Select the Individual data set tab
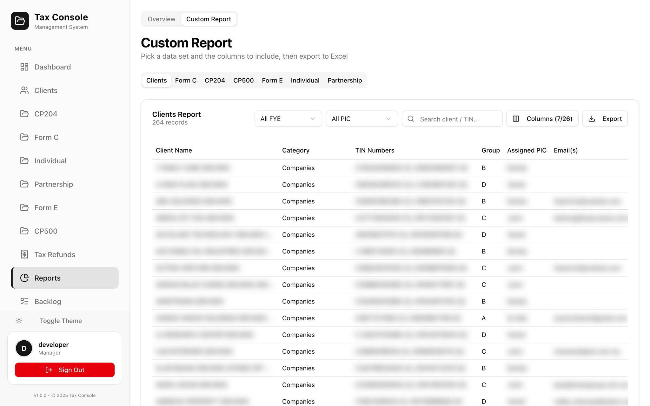 pos(305,81)
